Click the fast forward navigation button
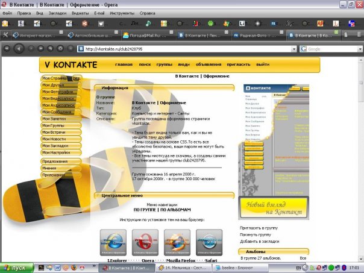Viewport: 364px width, 273px height. point(40,49)
